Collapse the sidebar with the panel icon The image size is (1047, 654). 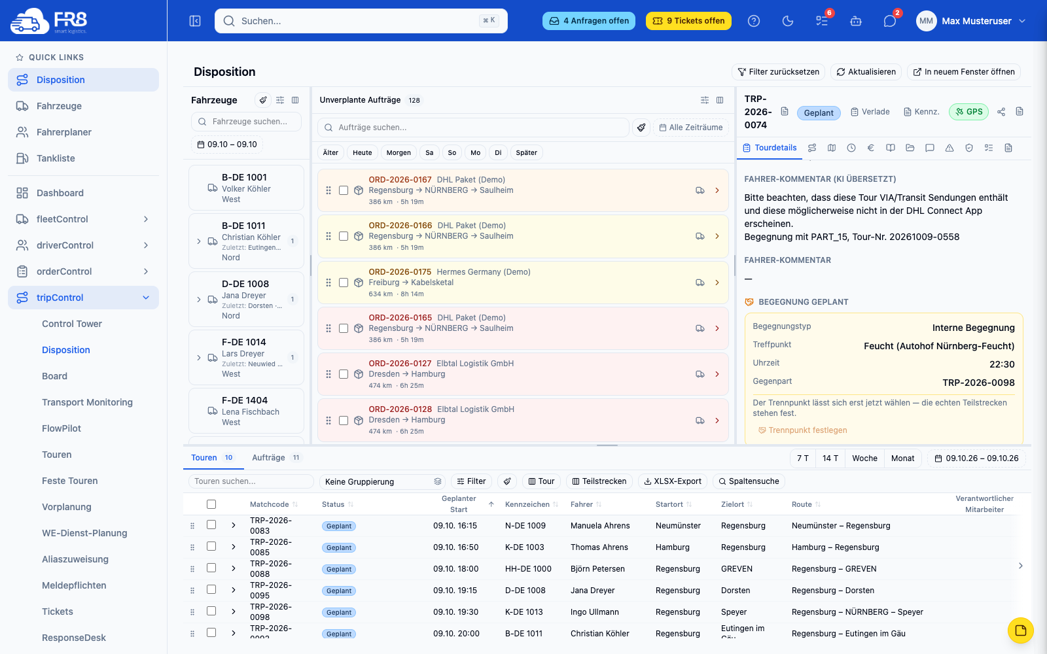click(x=195, y=21)
